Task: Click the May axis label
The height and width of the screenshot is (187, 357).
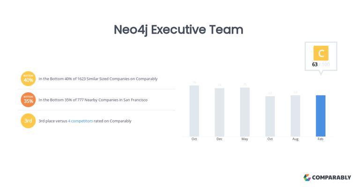Action: (245, 139)
